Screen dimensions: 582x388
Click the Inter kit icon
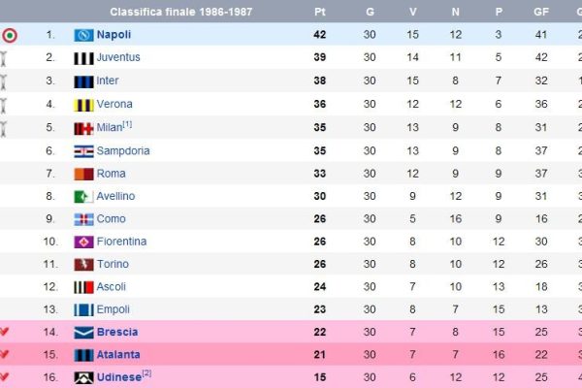(83, 81)
